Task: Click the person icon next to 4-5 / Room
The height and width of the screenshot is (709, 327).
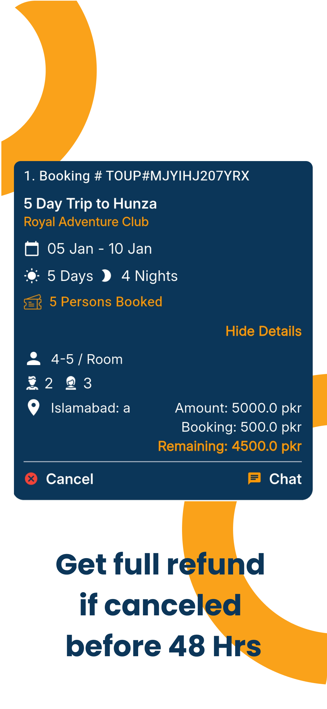Action: pos(34,359)
